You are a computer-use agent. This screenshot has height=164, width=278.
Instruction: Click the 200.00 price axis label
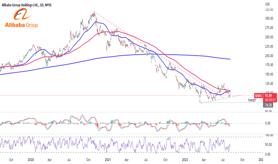269,56
